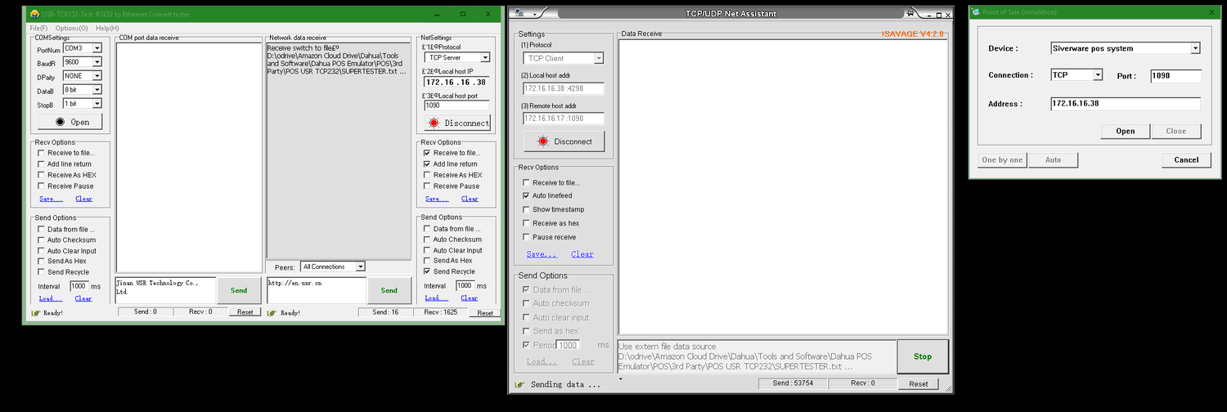
Task: Enable Pause receive in Net Assistant
Action: pyautogui.click(x=526, y=237)
